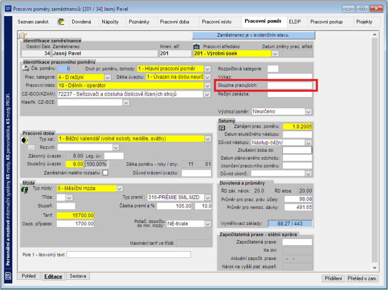The height and width of the screenshot is (290, 388).
Task: Click the vertical scrollbar up arrow
Action: click(374, 34)
